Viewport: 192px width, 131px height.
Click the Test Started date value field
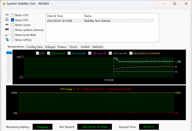[x=95, y=127]
